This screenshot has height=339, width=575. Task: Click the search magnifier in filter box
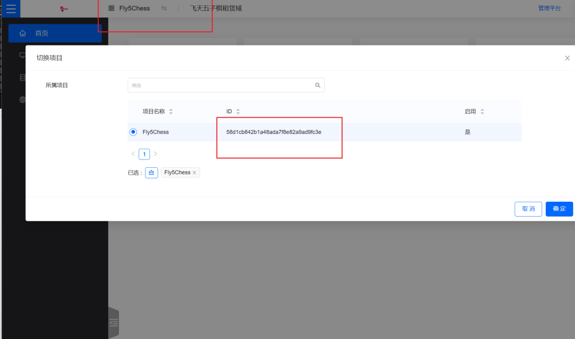click(x=317, y=86)
